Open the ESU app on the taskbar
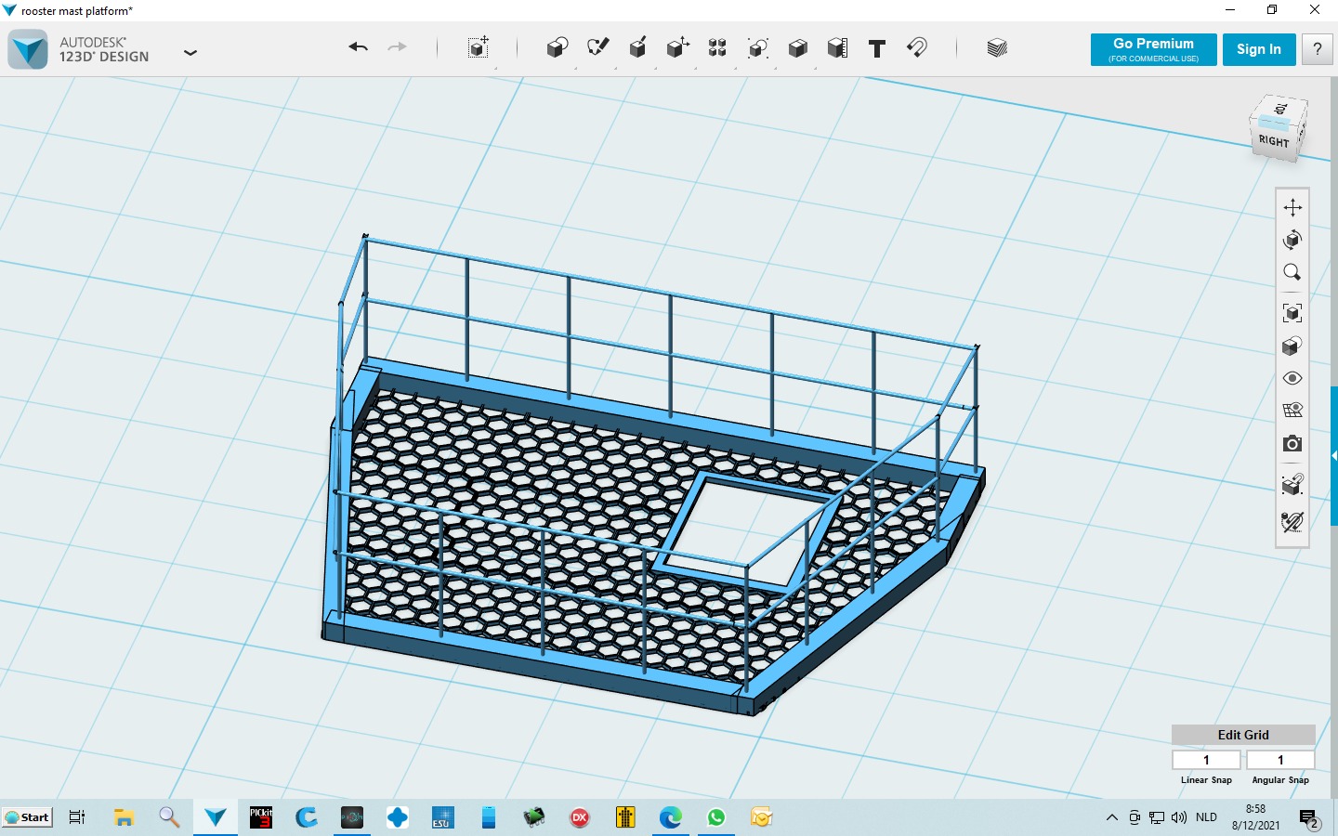1338x836 pixels. 442,817
